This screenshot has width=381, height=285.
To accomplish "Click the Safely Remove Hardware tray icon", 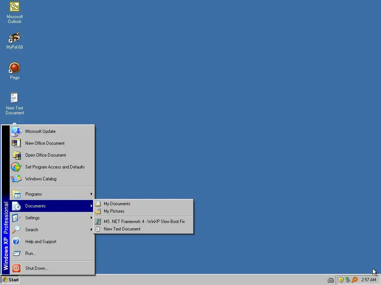I will click(348, 280).
